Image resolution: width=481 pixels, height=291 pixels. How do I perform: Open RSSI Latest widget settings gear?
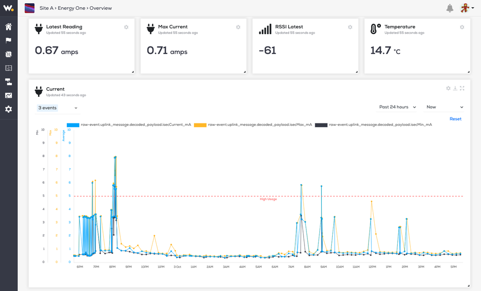click(x=350, y=27)
